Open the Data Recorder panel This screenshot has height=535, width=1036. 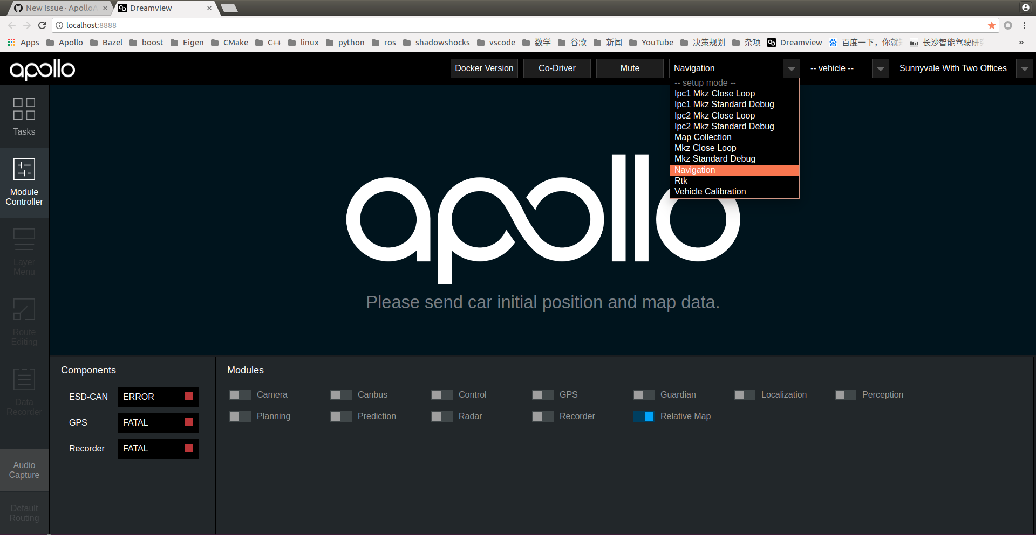[x=24, y=392]
